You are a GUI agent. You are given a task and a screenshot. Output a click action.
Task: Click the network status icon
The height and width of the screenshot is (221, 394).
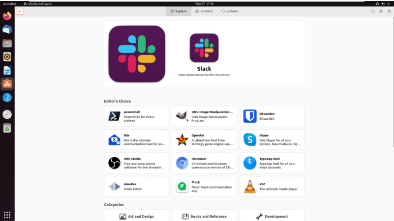377,4
